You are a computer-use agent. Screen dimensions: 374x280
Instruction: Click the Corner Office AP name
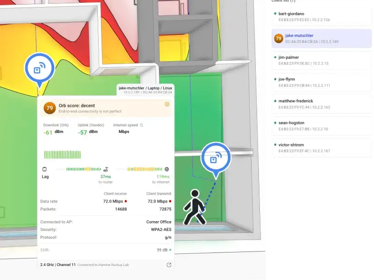tap(158, 222)
